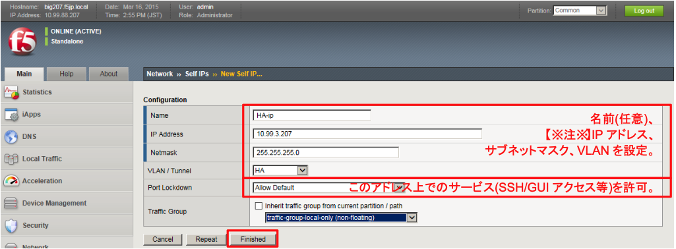Viewport: 676px width, 249px height.
Task: Select the iApps menu label
Action: coord(32,115)
